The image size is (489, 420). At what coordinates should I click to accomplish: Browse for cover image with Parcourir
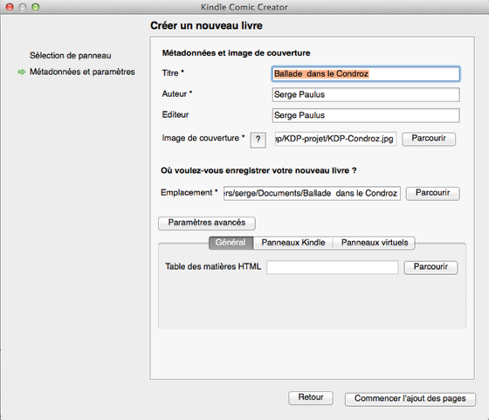pyautogui.click(x=429, y=139)
